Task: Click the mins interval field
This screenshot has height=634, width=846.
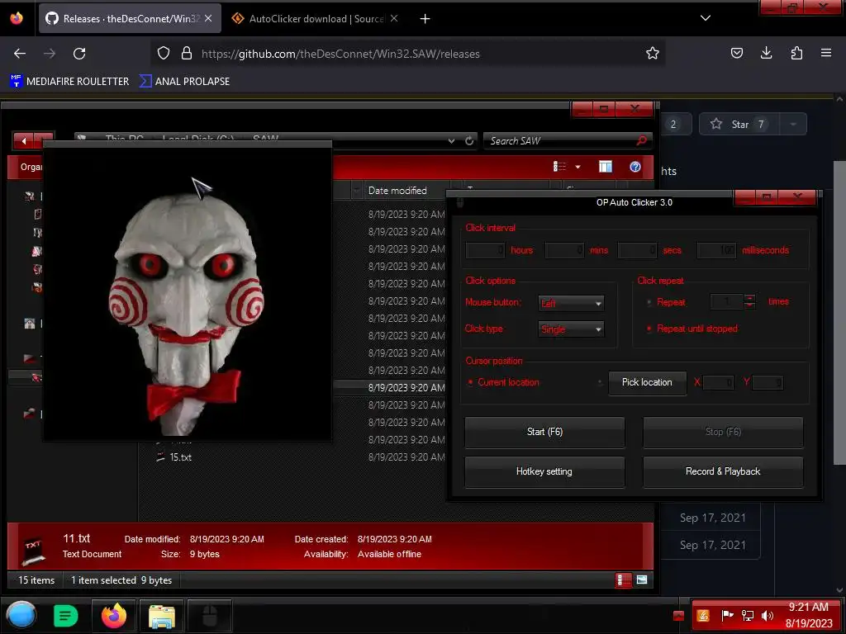Action: [x=564, y=250]
